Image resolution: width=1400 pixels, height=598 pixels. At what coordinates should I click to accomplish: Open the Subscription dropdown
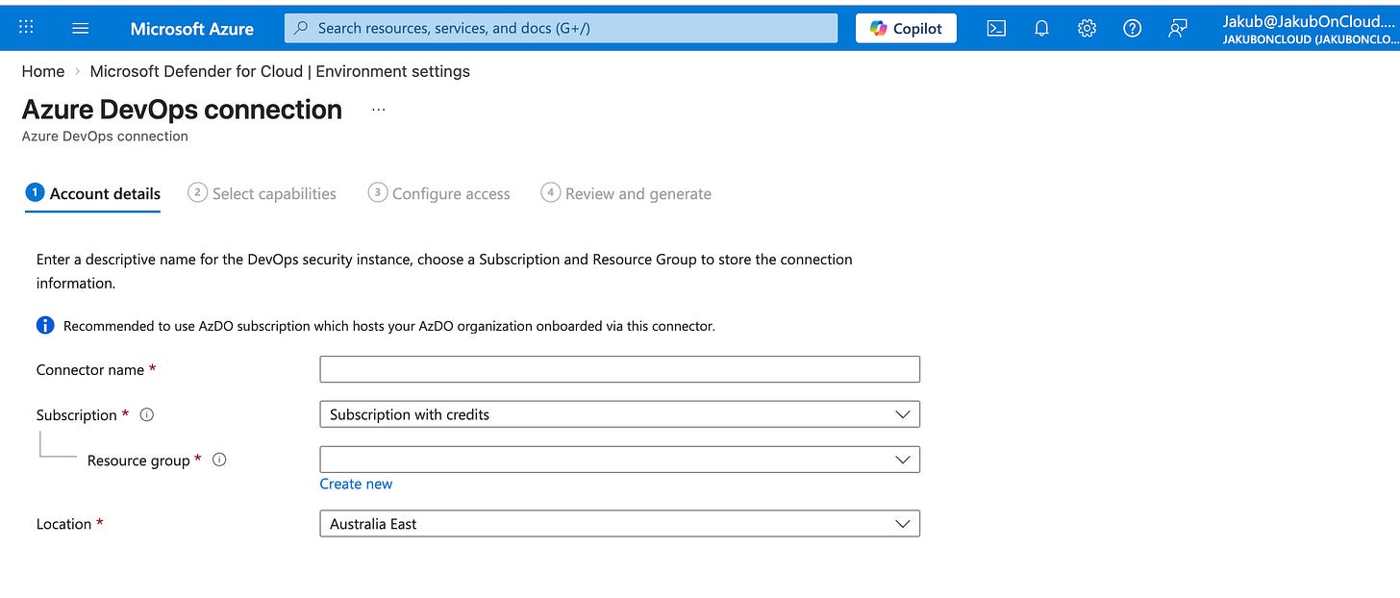[619, 414]
